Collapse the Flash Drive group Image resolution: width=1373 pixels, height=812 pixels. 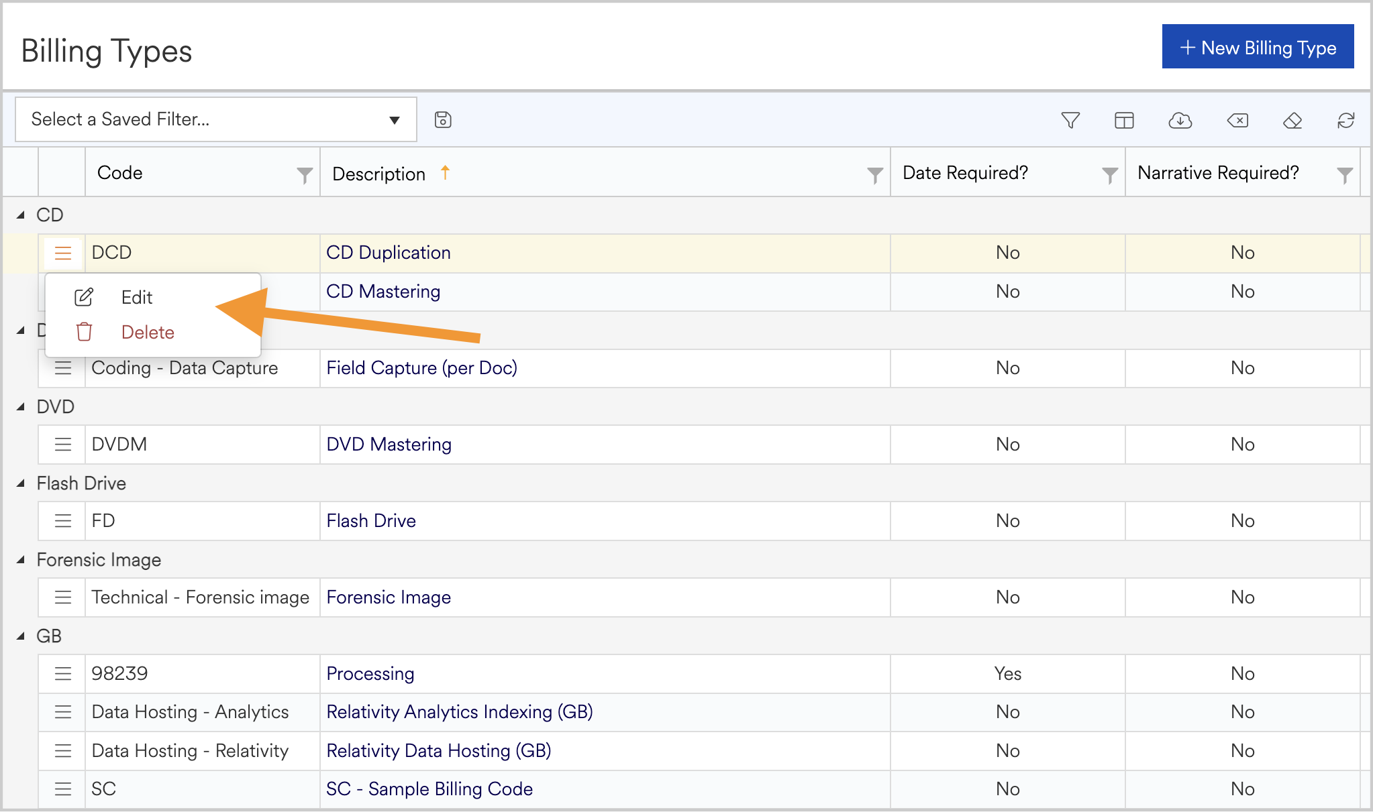21,483
